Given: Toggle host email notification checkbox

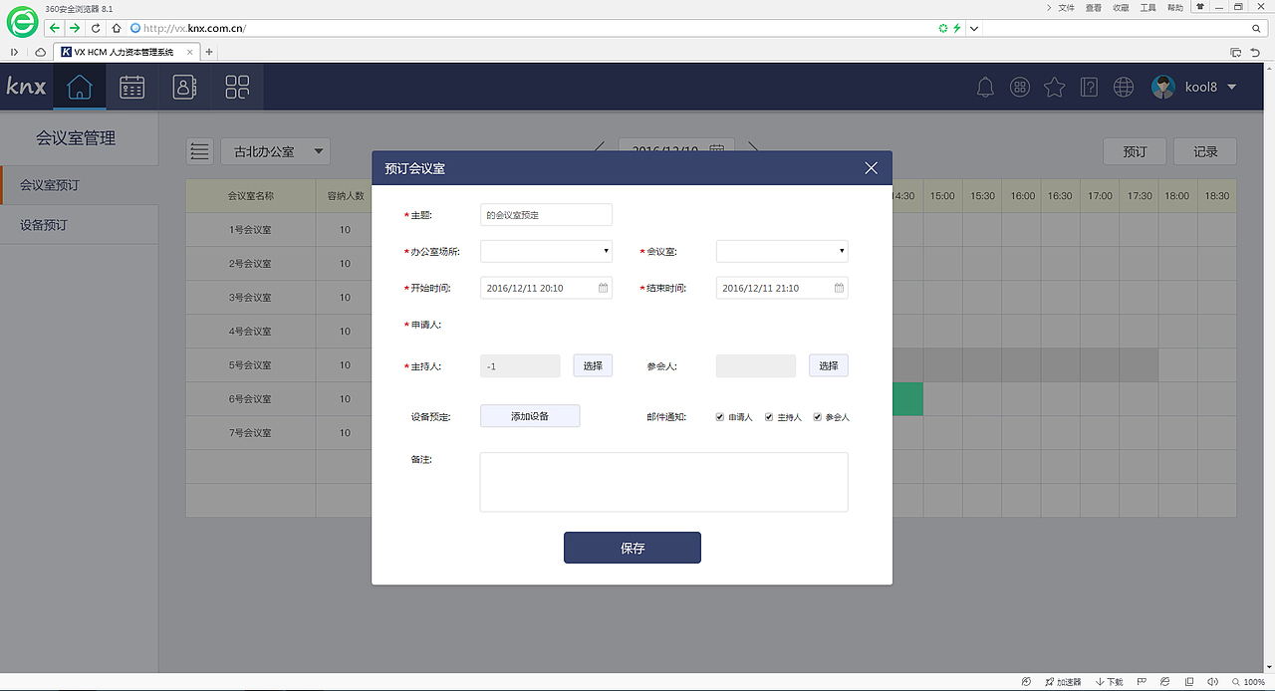Looking at the screenshot, I should tap(769, 417).
